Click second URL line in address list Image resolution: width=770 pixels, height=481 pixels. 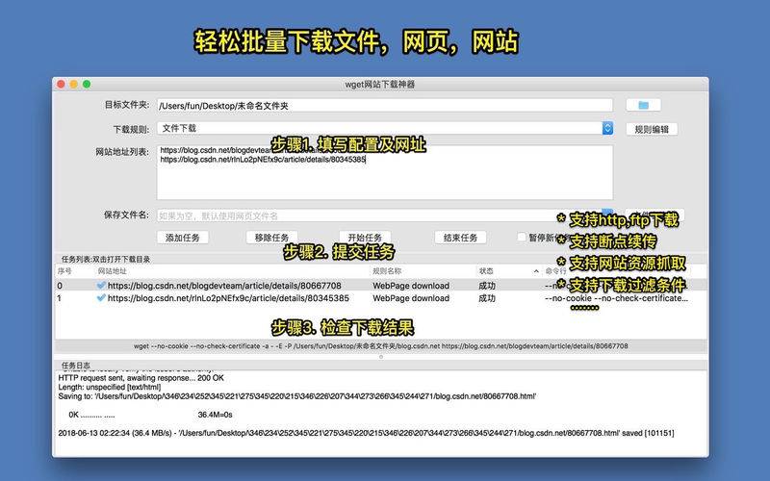pyautogui.click(x=263, y=160)
